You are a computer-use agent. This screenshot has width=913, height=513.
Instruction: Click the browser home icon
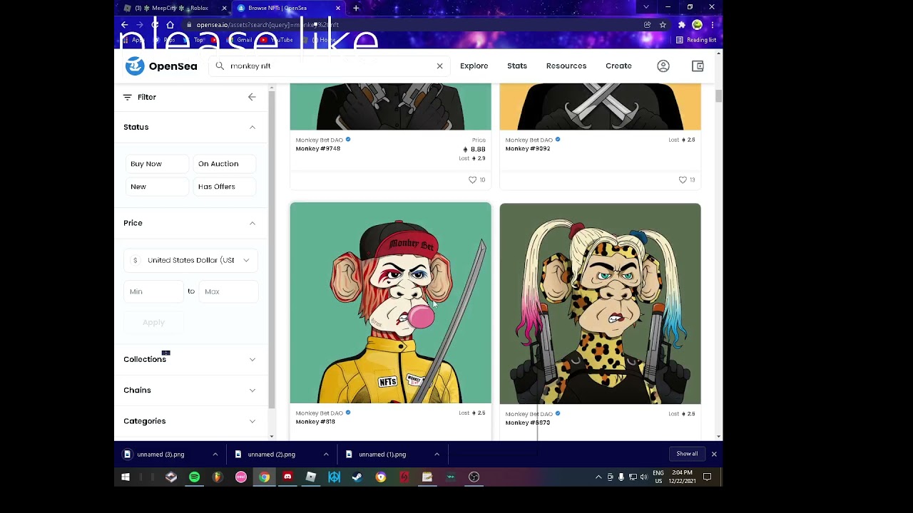coord(170,25)
